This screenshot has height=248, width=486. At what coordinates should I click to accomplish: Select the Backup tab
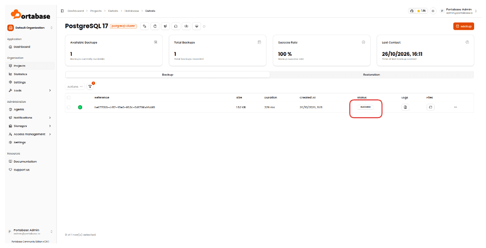click(168, 75)
